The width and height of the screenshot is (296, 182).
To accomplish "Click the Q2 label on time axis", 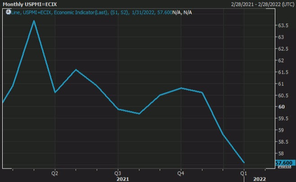I will coord(54,173).
